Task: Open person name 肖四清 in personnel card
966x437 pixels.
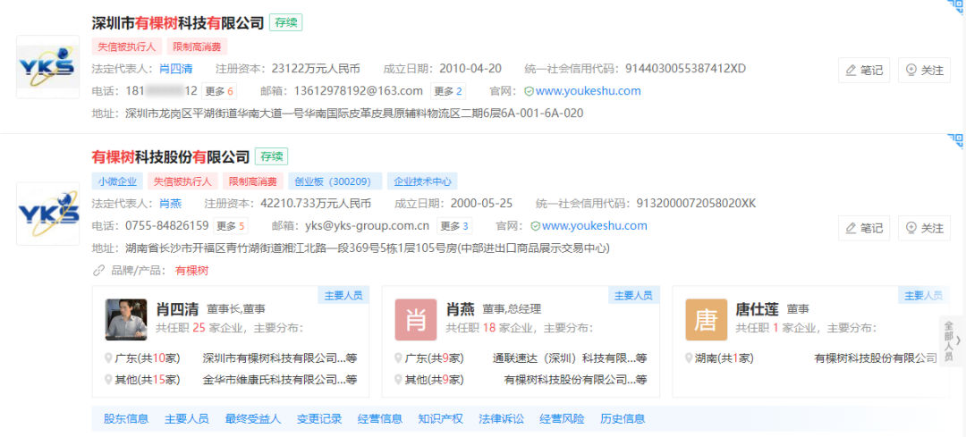Action: 177,309
